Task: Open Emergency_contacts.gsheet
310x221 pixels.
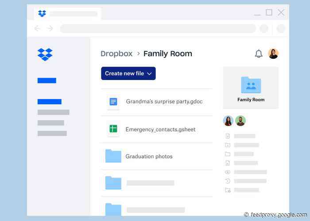Action: pos(160,130)
